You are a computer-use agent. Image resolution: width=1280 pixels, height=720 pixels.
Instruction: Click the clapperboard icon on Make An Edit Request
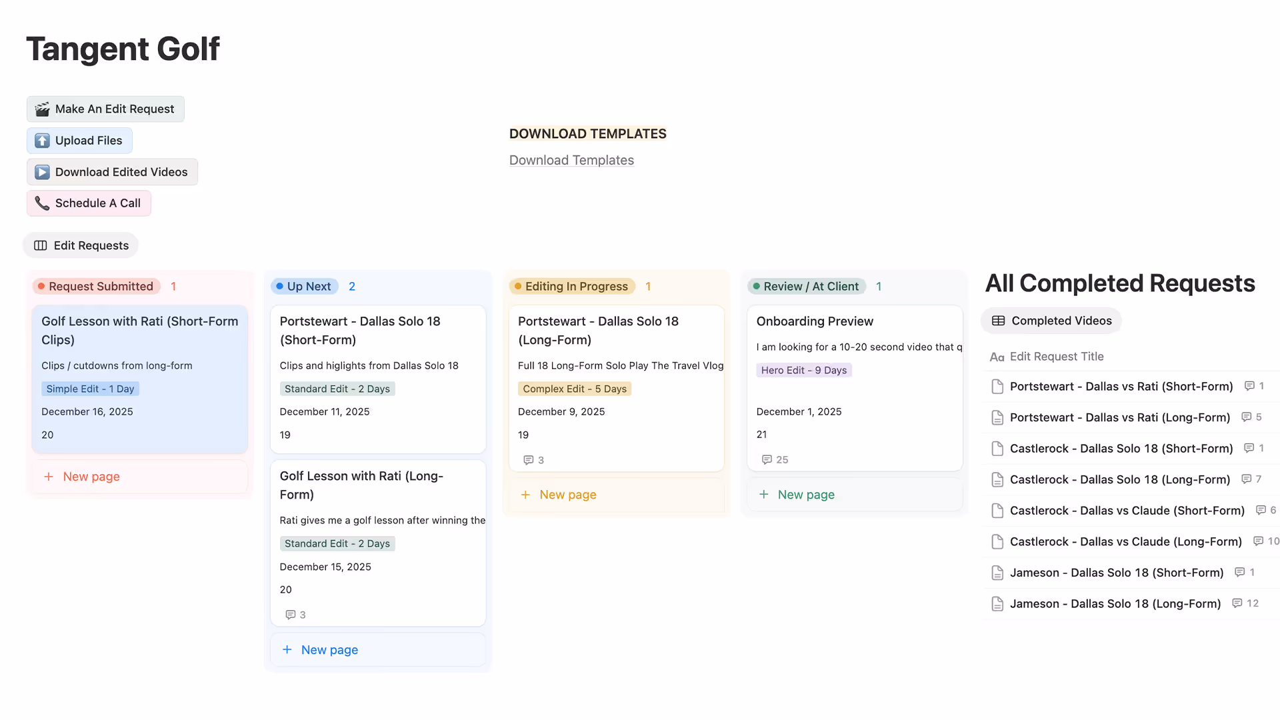point(42,109)
